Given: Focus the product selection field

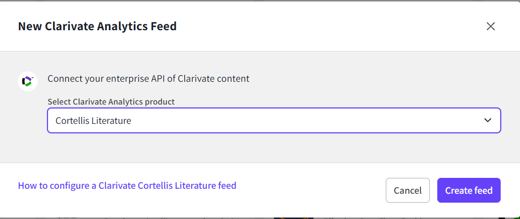Looking at the screenshot, I should pos(274,120).
